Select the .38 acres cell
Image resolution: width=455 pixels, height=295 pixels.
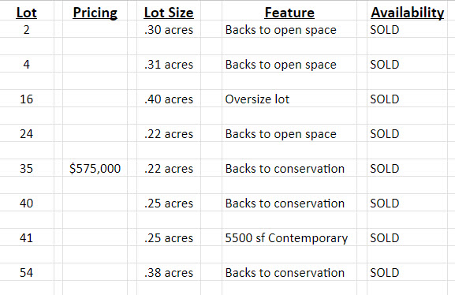[x=169, y=273]
